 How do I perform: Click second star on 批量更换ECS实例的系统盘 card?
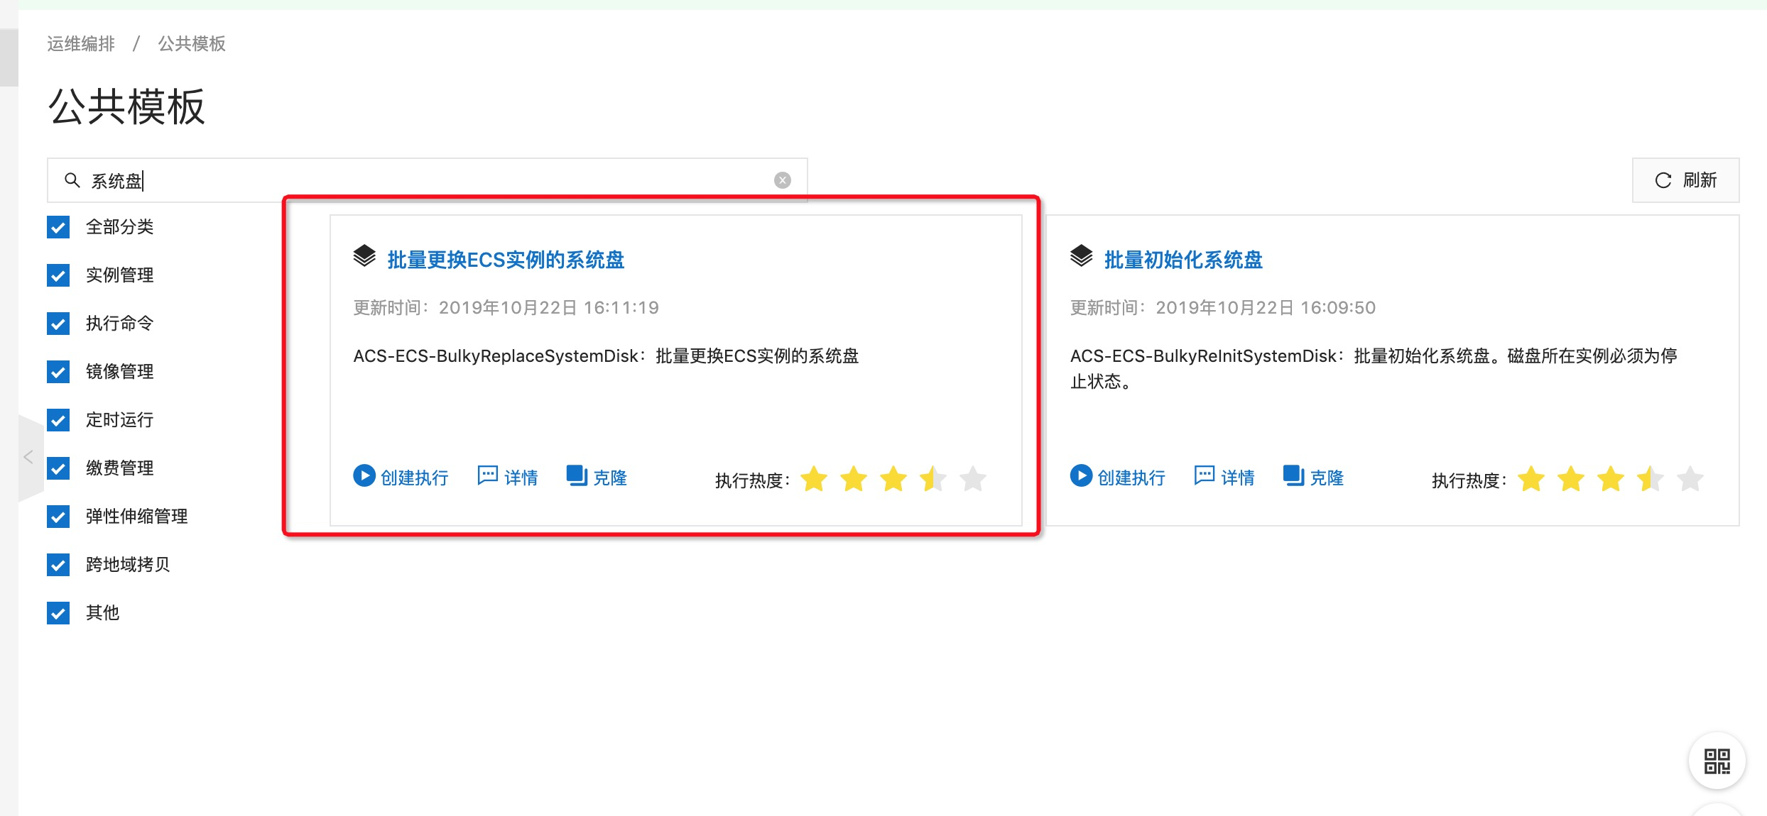click(x=854, y=479)
